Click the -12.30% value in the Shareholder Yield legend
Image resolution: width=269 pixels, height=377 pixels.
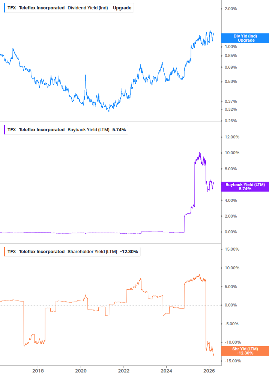tap(129, 251)
